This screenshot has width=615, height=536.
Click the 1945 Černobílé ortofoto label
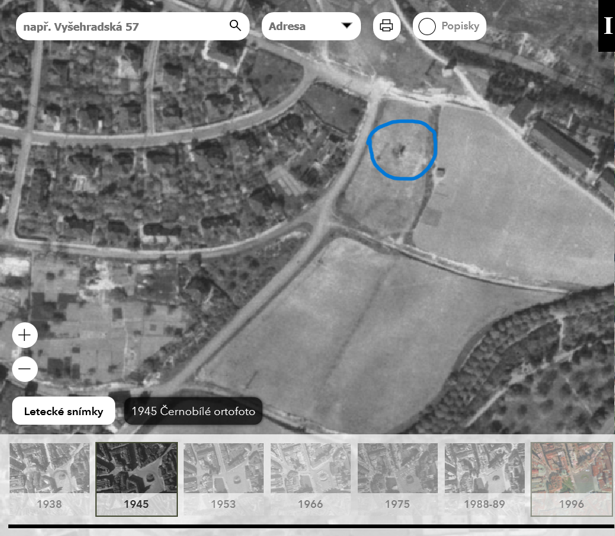[193, 411]
